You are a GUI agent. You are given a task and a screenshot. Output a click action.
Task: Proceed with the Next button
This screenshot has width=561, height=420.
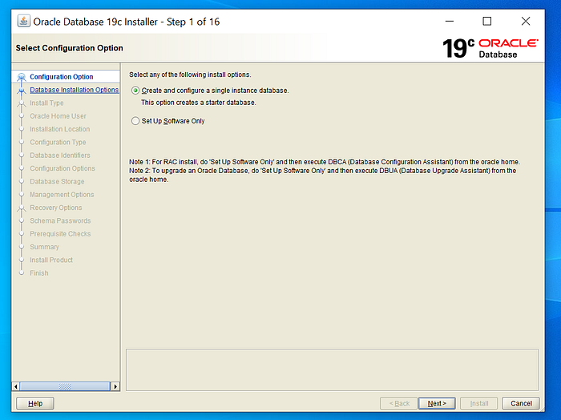click(437, 403)
